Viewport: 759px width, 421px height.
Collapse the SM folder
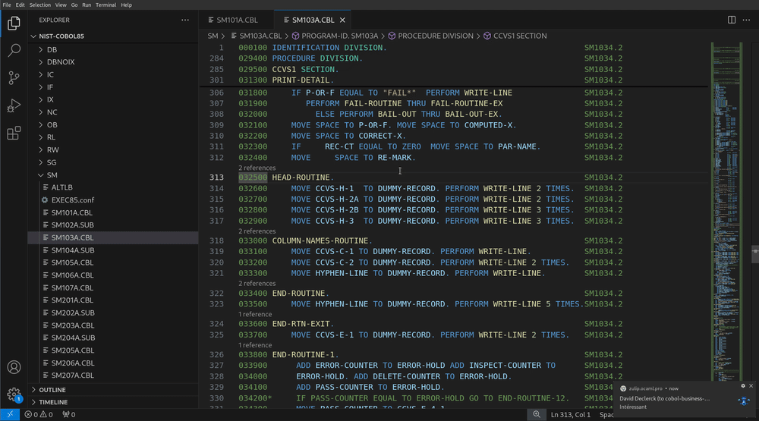pyautogui.click(x=52, y=174)
